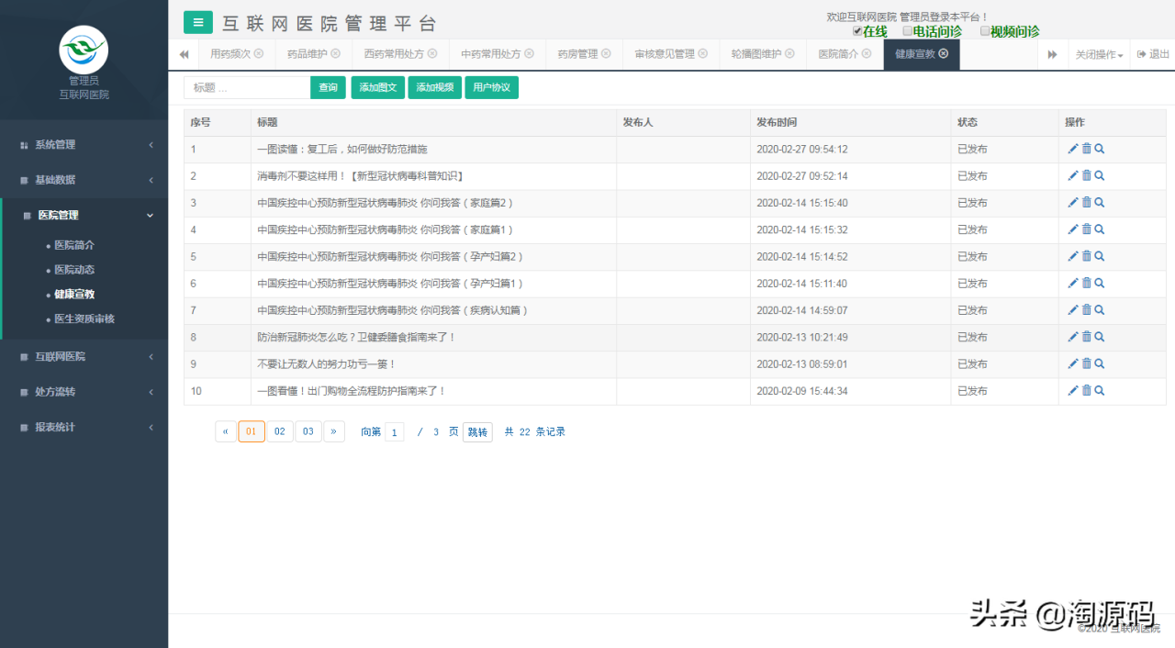1175x648 pixels.
Task: Close the 健康宣教 tab
Action: (x=944, y=54)
